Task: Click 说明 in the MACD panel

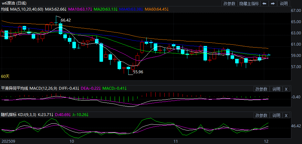Action: click(x=276, y=89)
